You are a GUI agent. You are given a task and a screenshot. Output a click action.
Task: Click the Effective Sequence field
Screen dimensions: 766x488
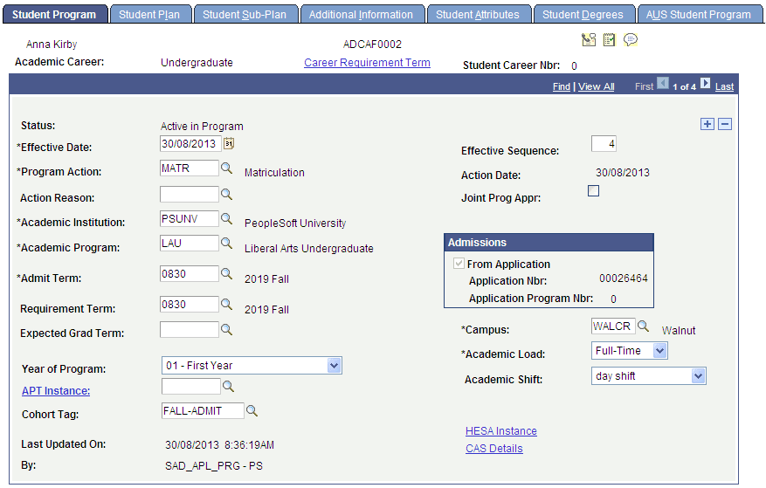click(604, 144)
